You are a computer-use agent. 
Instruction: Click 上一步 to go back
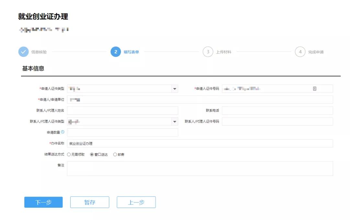tap(136, 202)
